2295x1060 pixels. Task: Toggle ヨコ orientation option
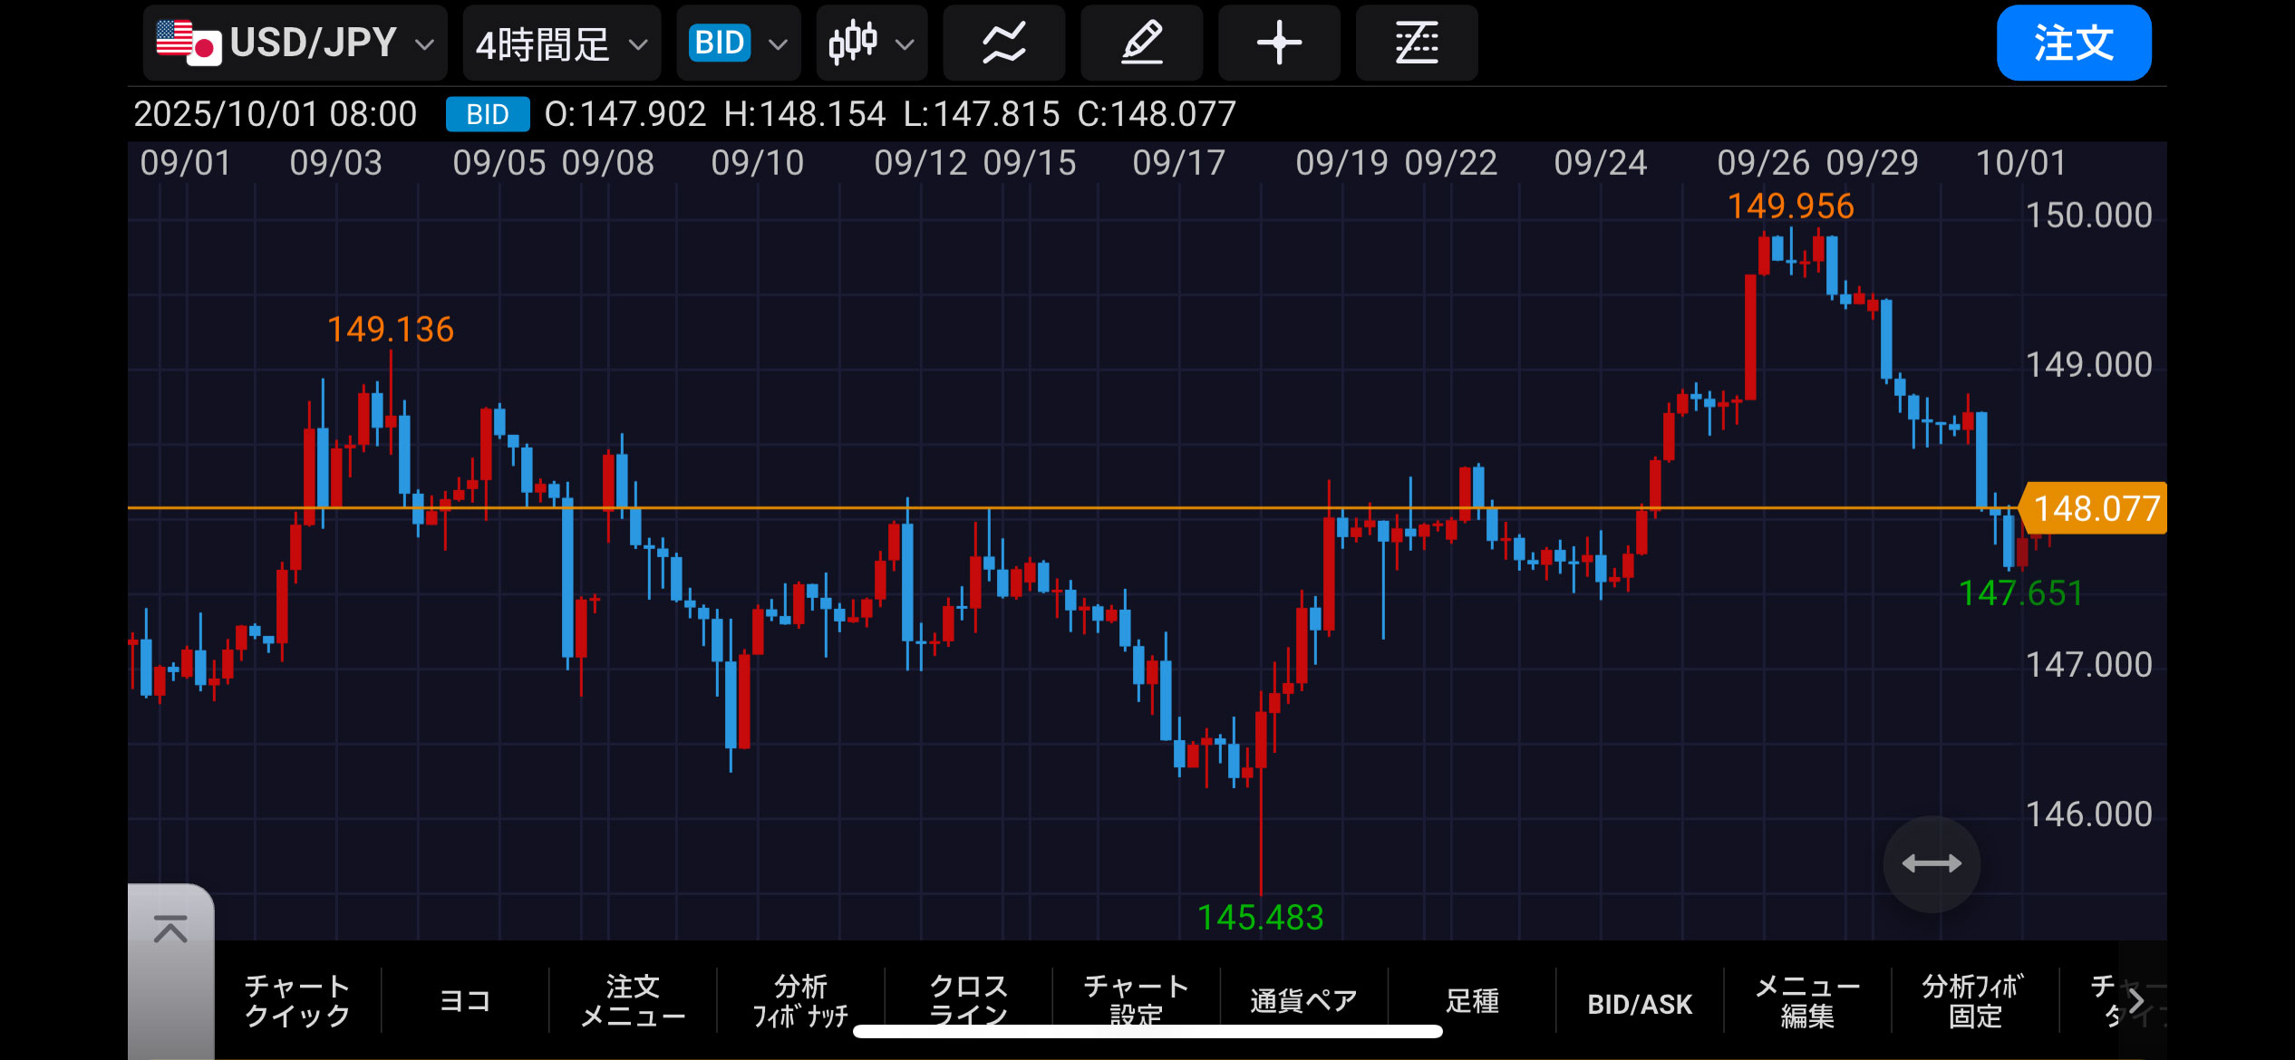point(465,1001)
